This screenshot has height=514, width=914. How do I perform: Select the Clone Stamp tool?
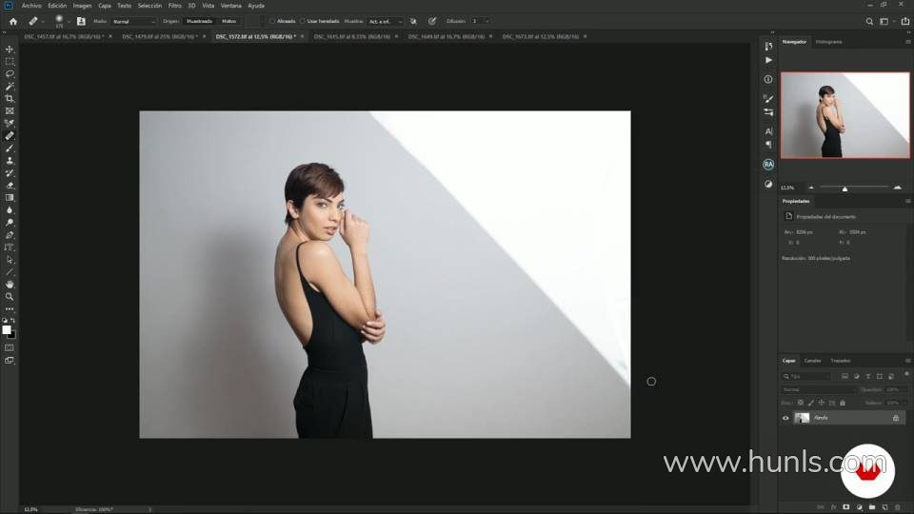(10, 160)
